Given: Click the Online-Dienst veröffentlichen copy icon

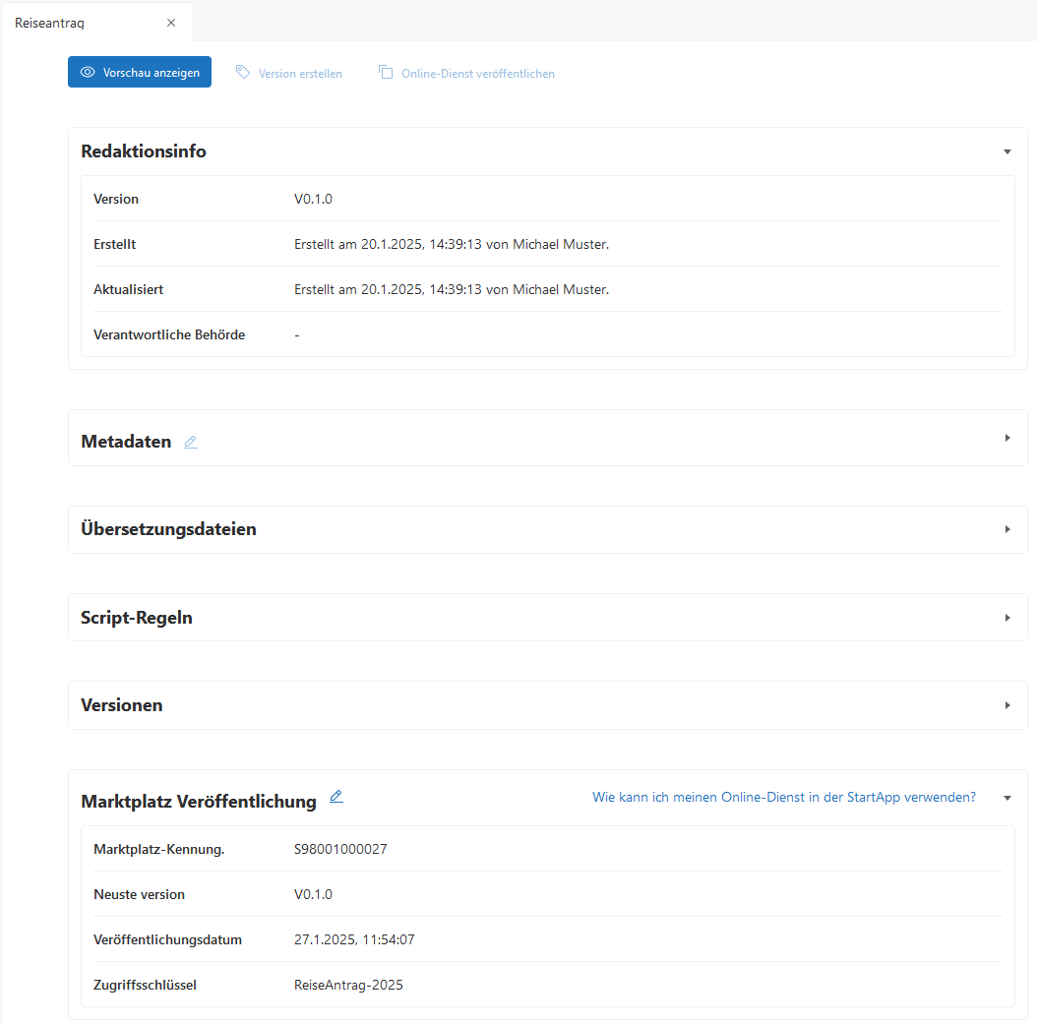Looking at the screenshot, I should 386,73.
